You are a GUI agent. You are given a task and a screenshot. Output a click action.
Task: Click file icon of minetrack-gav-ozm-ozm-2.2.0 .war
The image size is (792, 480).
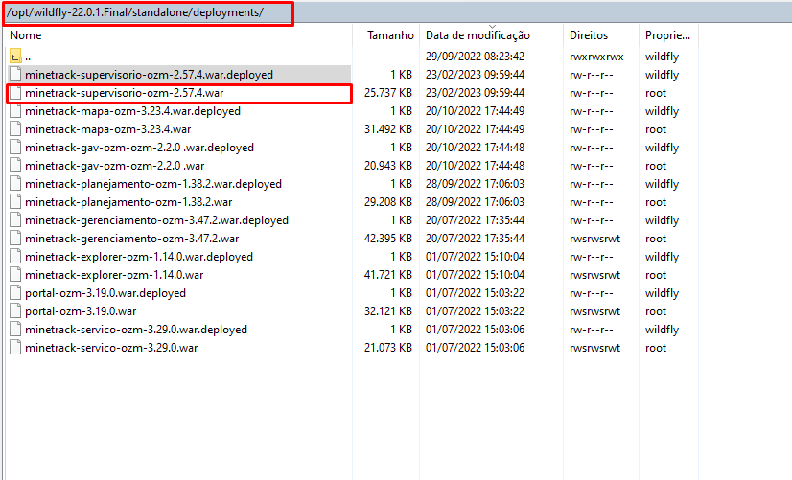(x=15, y=166)
